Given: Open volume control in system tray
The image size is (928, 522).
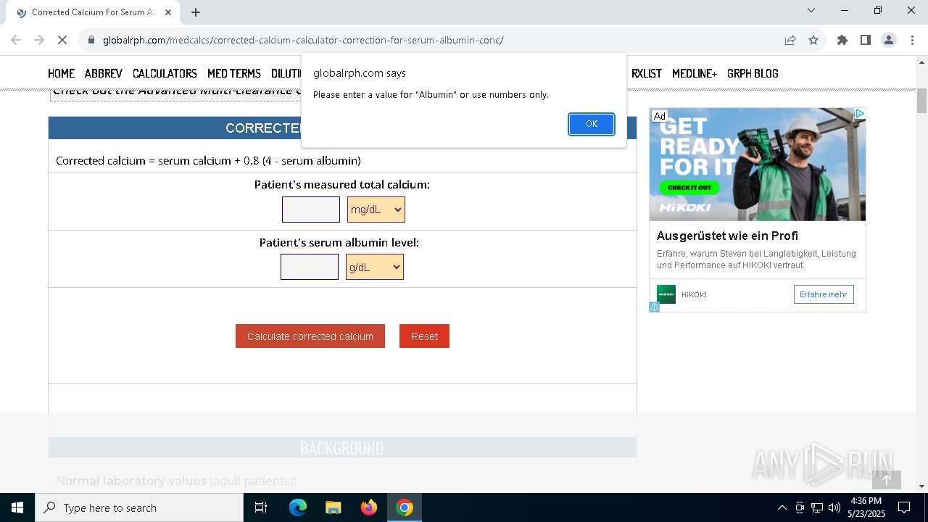Looking at the screenshot, I should [x=834, y=507].
